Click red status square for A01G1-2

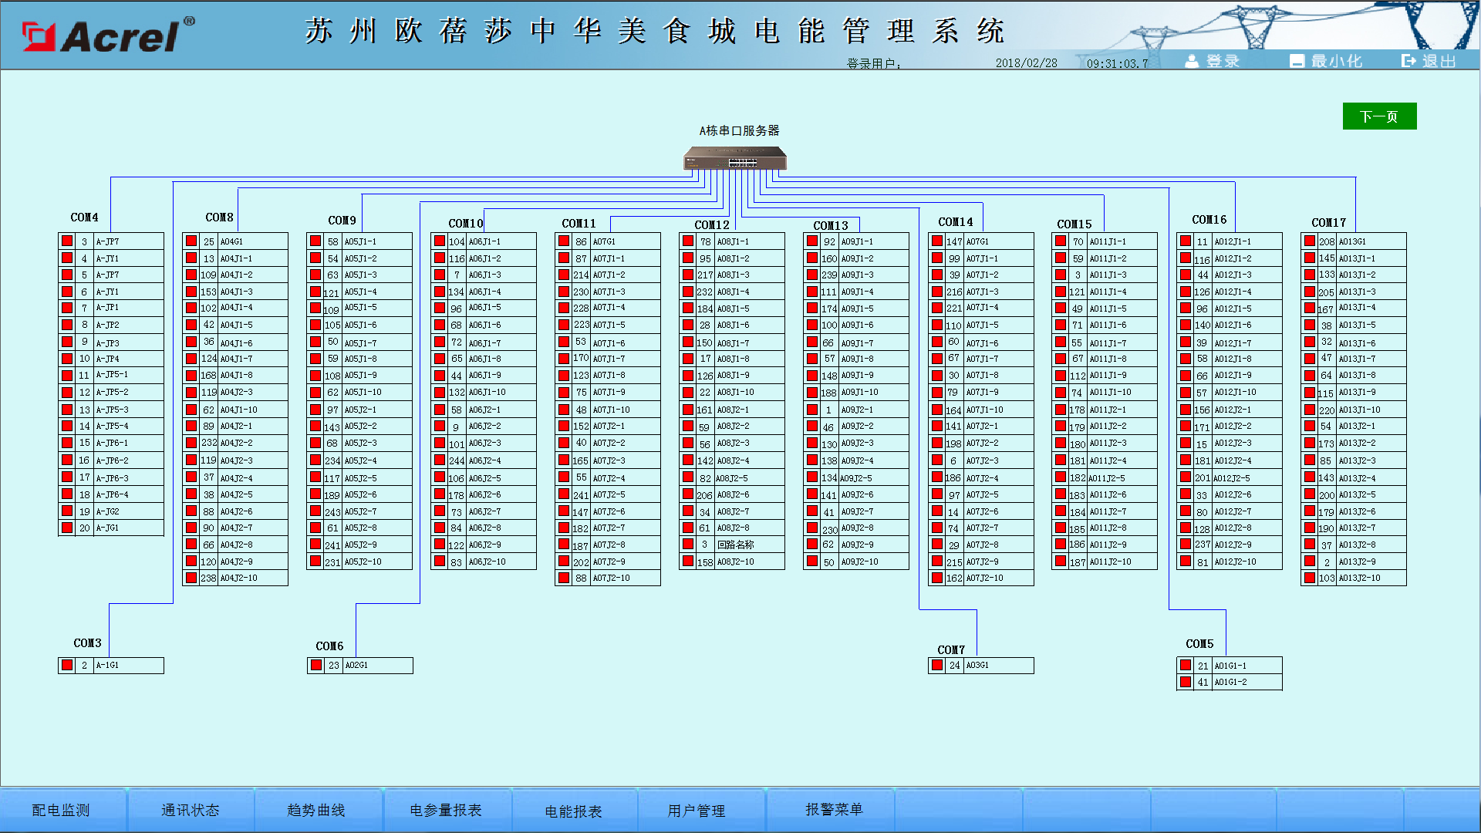(1186, 682)
